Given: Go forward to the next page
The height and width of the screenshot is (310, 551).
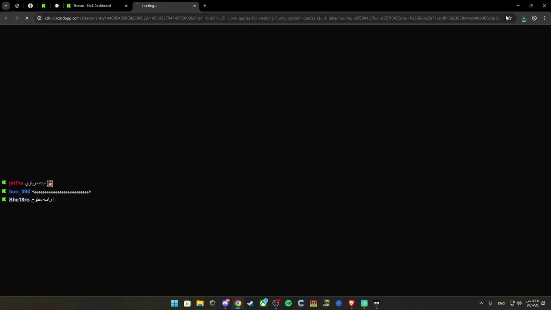Looking at the screenshot, I should [16, 18].
